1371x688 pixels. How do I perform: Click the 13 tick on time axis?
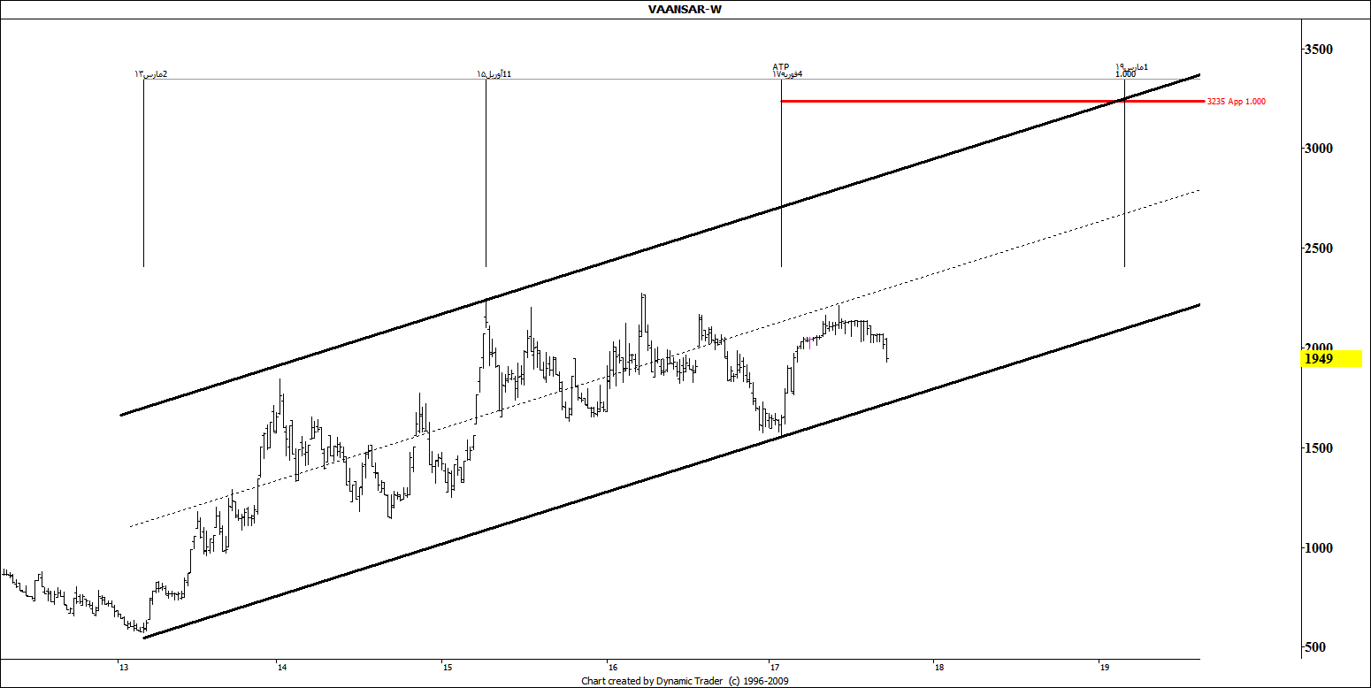pyautogui.click(x=120, y=667)
